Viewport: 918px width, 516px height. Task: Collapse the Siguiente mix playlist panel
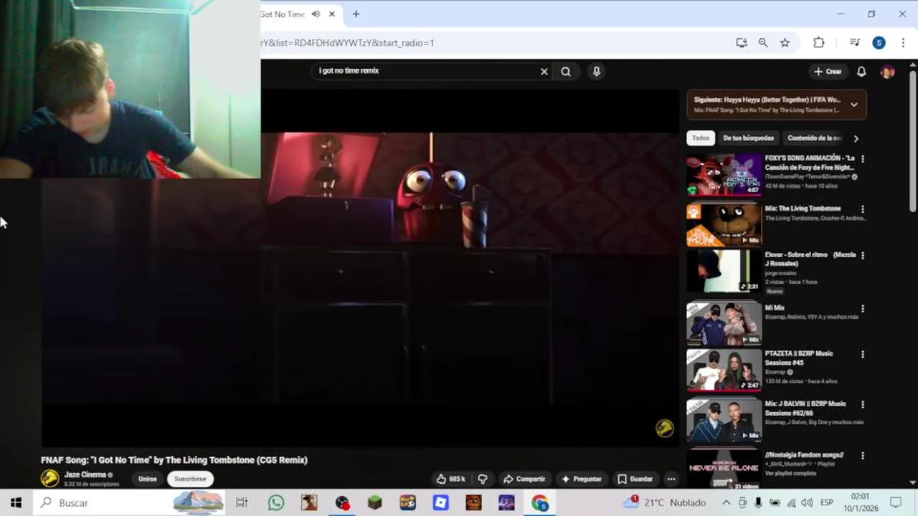click(853, 105)
